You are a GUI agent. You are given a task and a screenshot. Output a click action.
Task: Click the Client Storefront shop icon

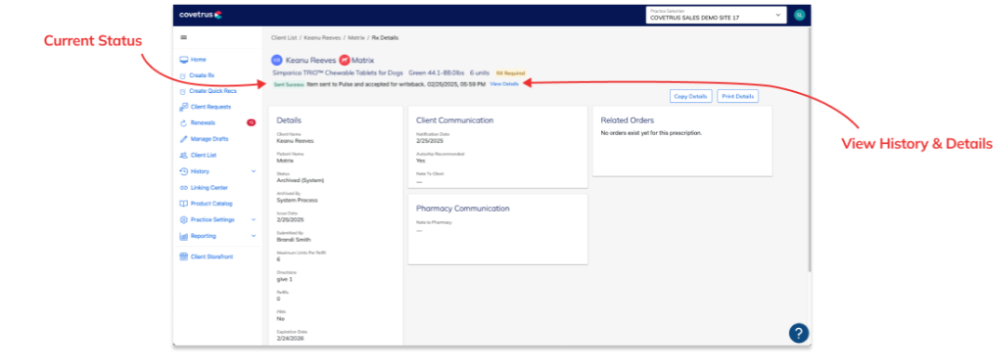click(184, 257)
